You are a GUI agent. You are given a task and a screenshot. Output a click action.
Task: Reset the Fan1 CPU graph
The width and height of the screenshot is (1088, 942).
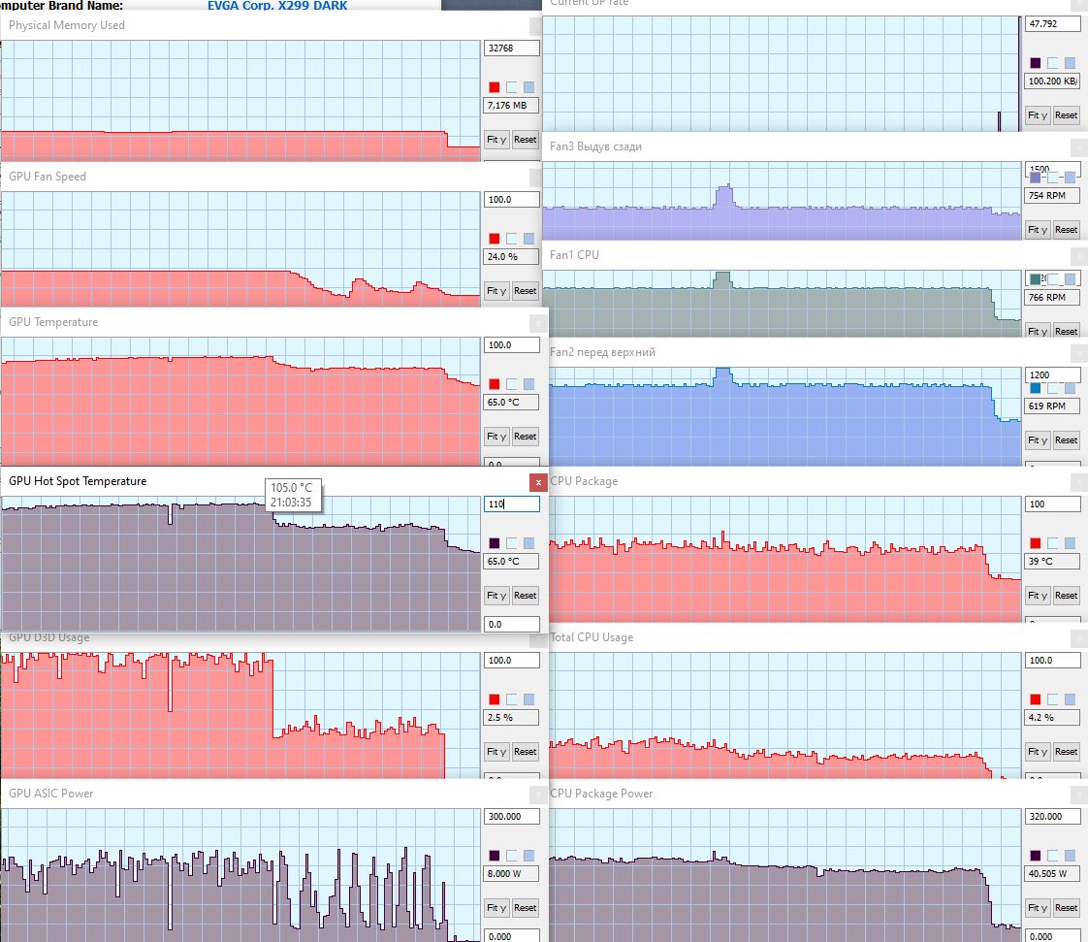[1067, 331]
